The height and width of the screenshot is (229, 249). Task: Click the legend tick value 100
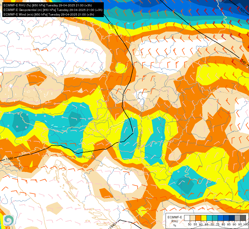pos(246,224)
